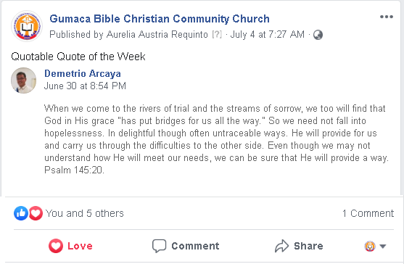Open Aurelia Austria Requinto's profile link
404x264 pixels.
(157, 35)
